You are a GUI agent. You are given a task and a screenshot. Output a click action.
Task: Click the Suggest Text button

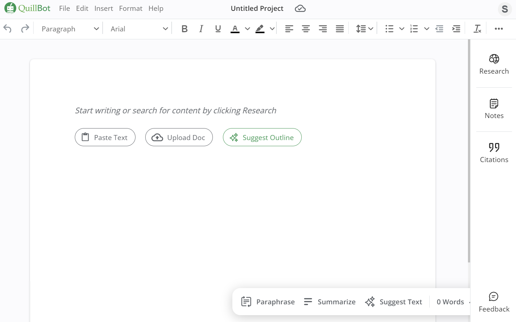(x=394, y=302)
